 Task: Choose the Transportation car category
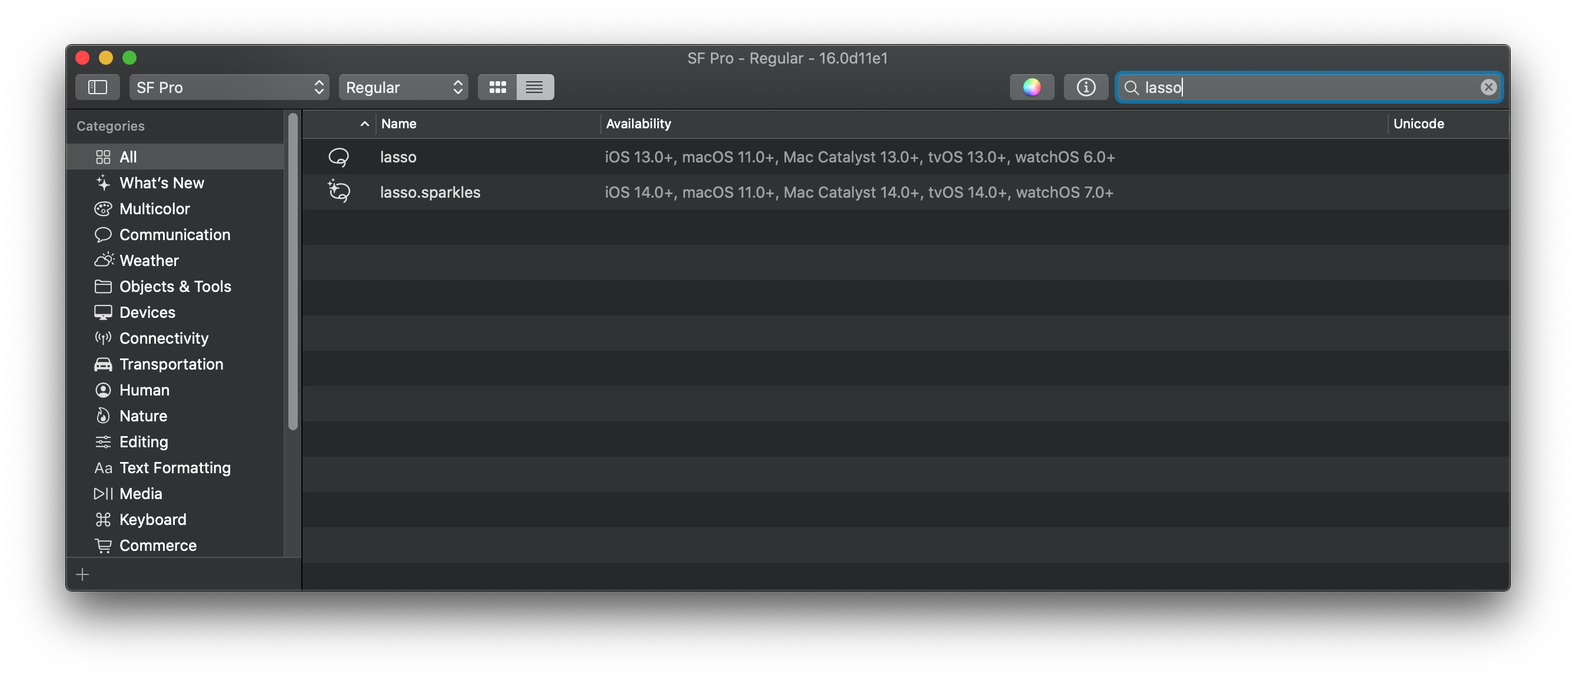click(171, 364)
